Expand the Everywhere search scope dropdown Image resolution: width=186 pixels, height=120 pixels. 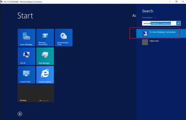coord(149,18)
